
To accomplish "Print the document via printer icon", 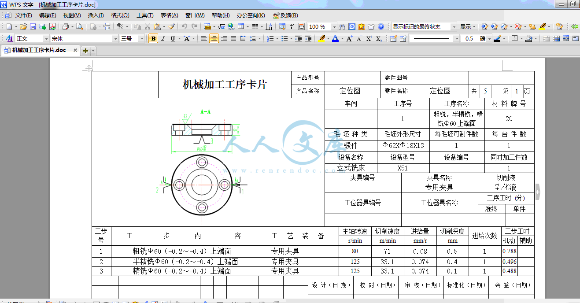I will coord(65,26).
